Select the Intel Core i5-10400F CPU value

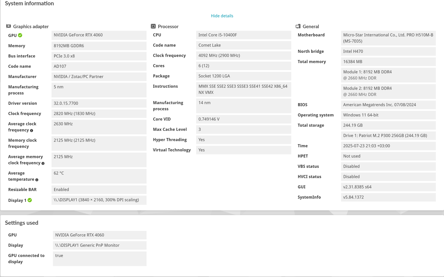click(244, 35)
